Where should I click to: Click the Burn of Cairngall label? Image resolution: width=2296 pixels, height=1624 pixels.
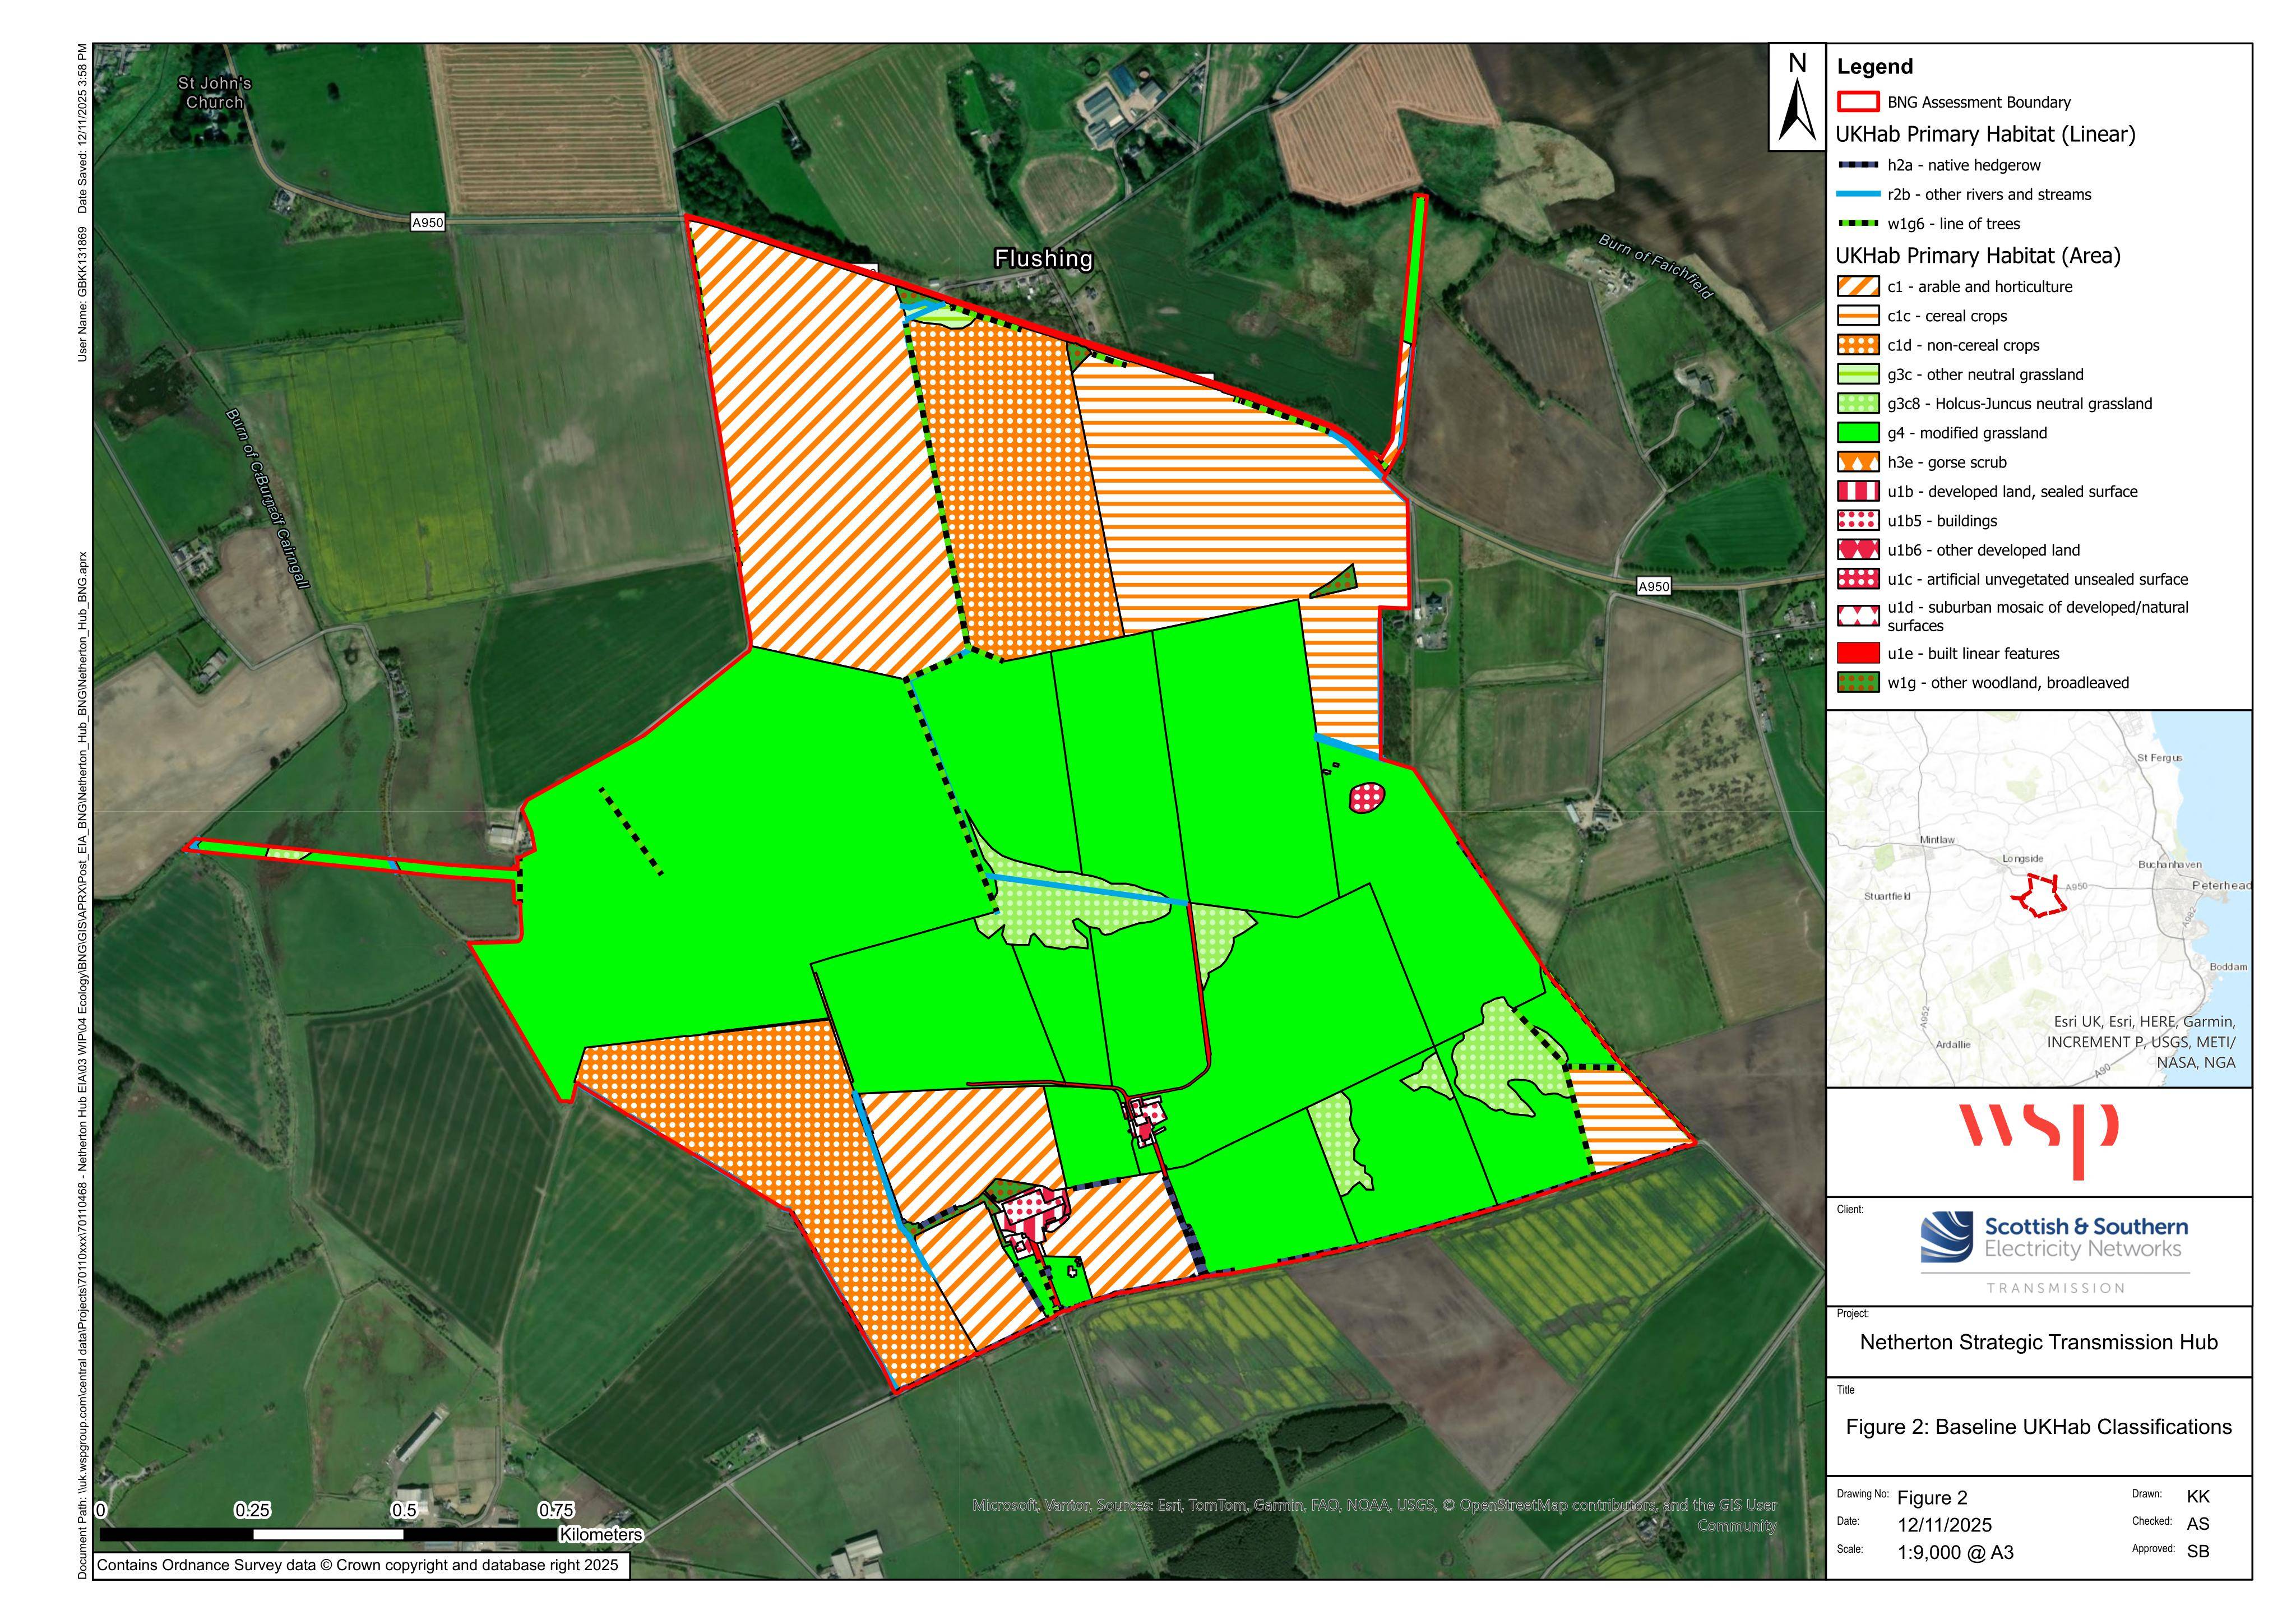tap(268, 498)
